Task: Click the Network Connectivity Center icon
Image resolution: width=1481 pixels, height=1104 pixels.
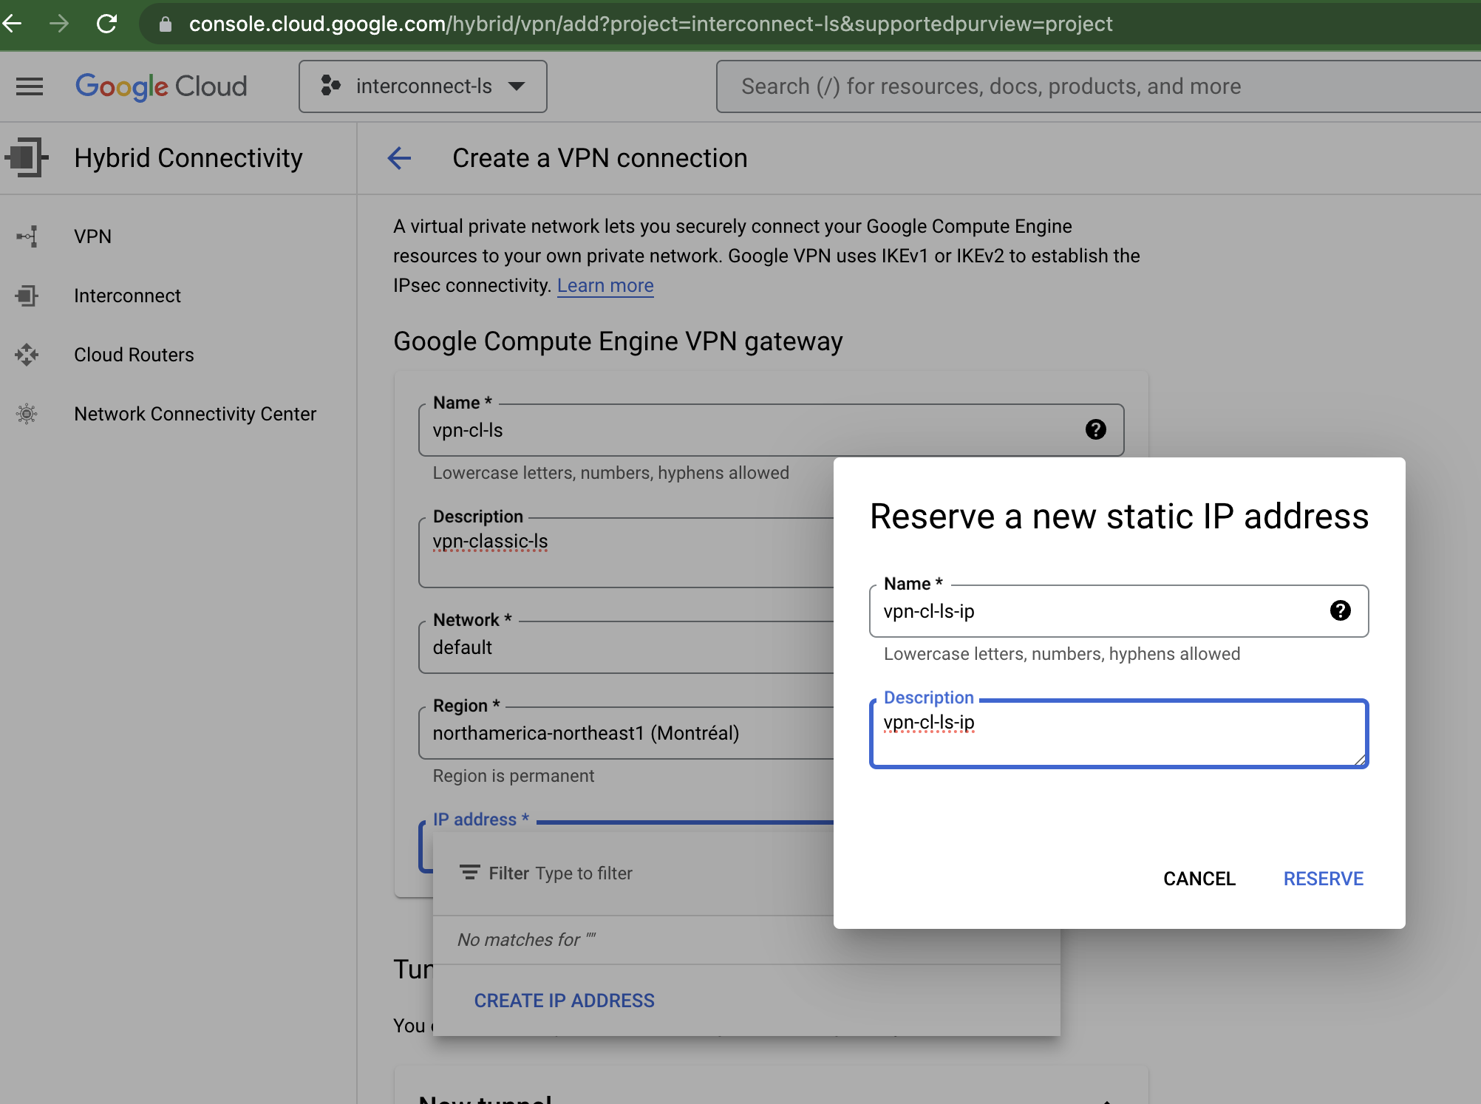Action: pyautogui.click(x=27, y=414)
